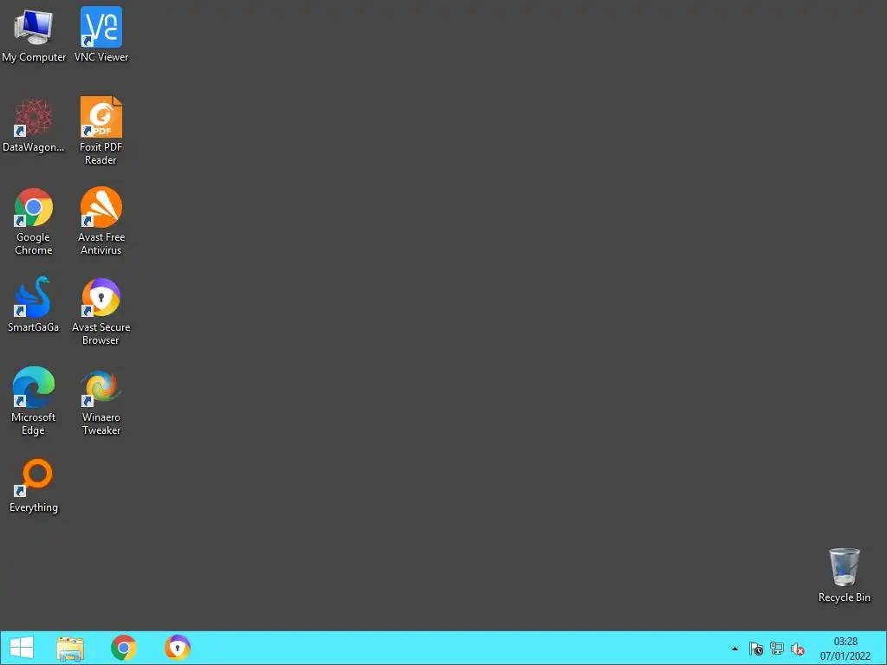Open the network status tray icon
Viewport: 887px width, 665px height.
coord(777,649)
